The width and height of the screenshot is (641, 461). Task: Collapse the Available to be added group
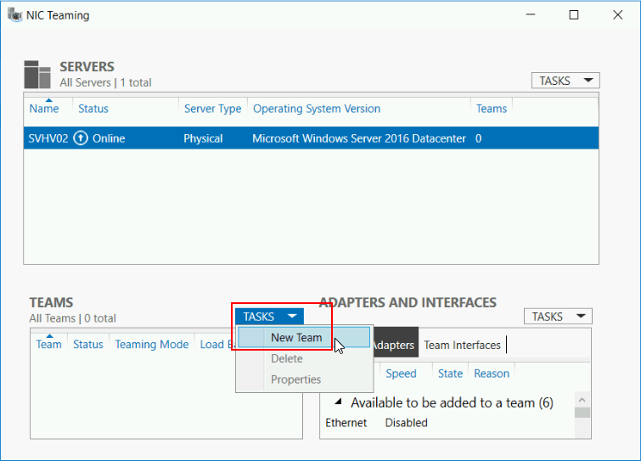[338, 402]
